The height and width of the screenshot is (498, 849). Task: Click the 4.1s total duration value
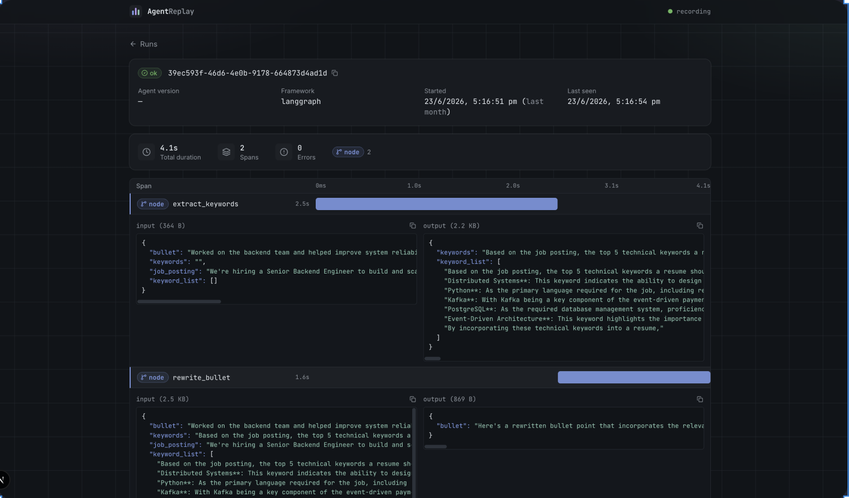coord(169,148)
